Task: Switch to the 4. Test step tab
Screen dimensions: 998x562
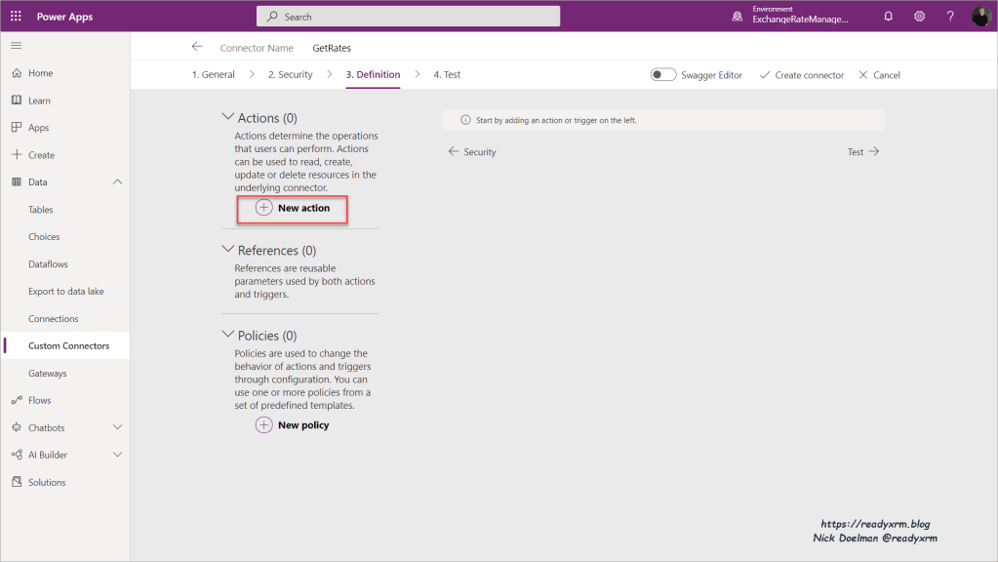Action: coord(447,75)
